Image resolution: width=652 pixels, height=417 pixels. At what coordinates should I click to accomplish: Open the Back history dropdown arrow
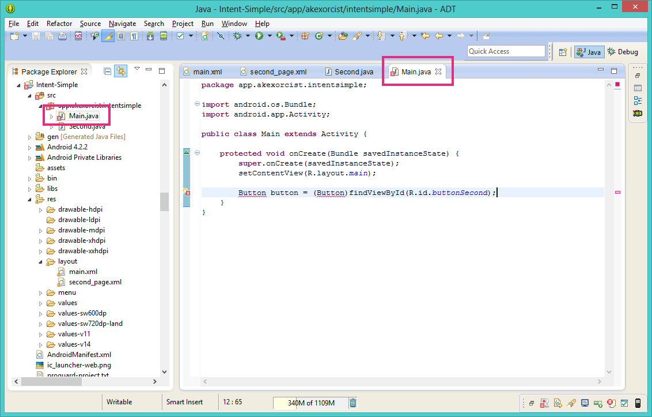pos(449,36)
